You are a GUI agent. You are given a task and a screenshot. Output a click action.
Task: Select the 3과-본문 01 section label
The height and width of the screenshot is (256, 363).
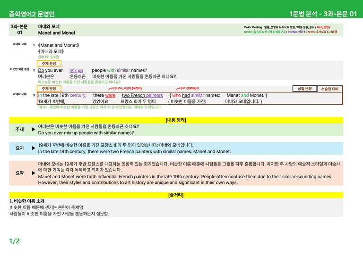coord(19,30)
